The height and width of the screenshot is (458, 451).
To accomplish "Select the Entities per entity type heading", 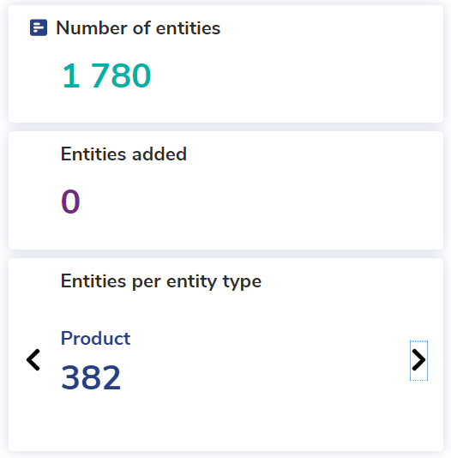I will (161, 281).
